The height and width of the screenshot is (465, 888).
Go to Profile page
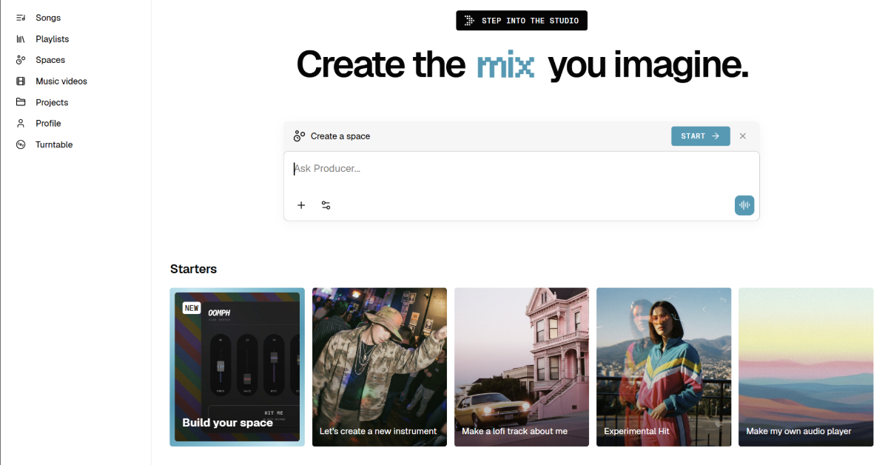(48, 124)
